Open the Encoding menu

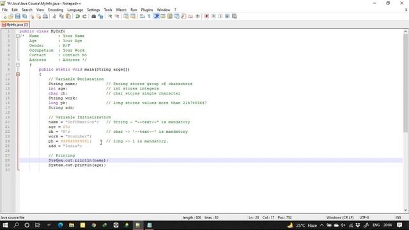(56, 10)
